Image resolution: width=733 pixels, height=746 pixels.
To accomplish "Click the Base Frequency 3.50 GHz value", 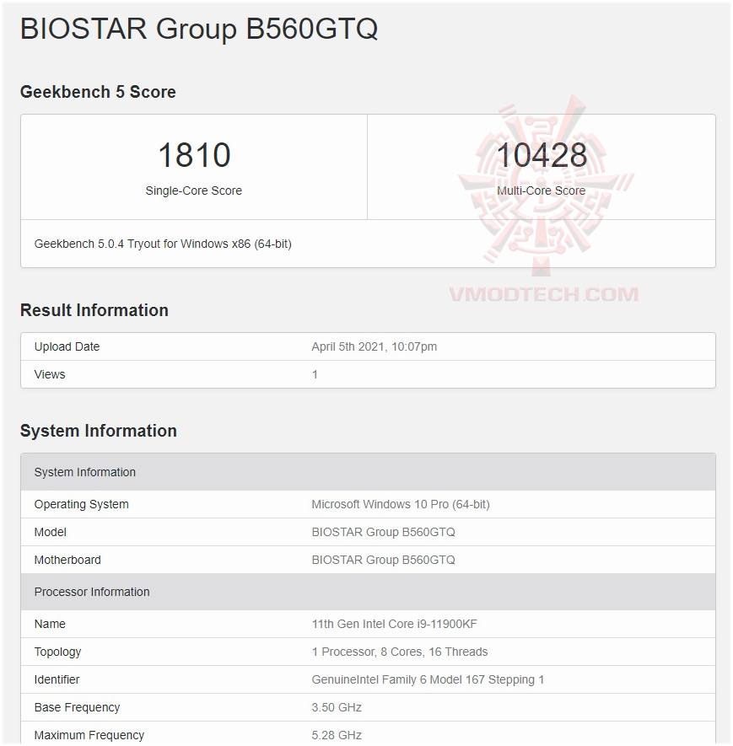I will 336,707.
